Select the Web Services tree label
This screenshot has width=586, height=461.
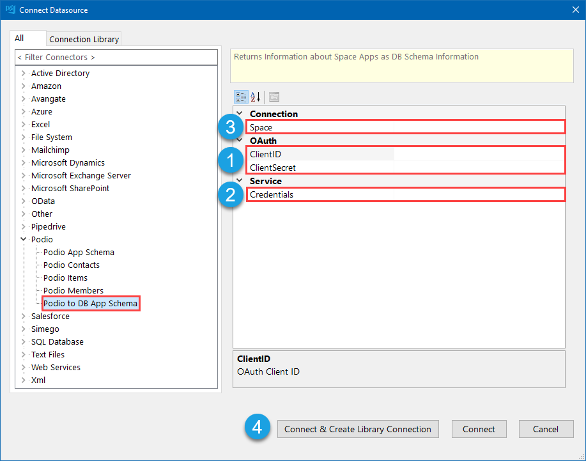pos(56,367)
